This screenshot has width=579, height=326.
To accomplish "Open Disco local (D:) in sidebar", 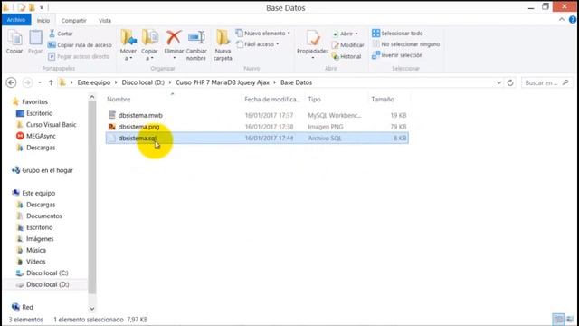I will click(47, 284).
